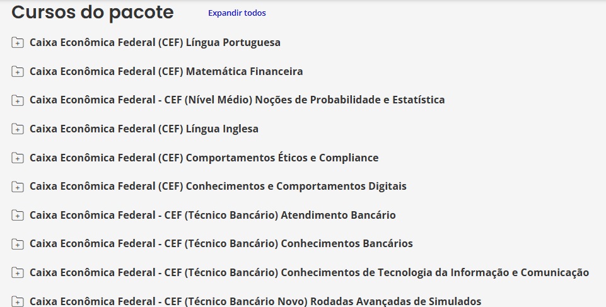
Task: Click the folder-plus icon beside Matemática Financeira
Action: (x=18, y=71)
